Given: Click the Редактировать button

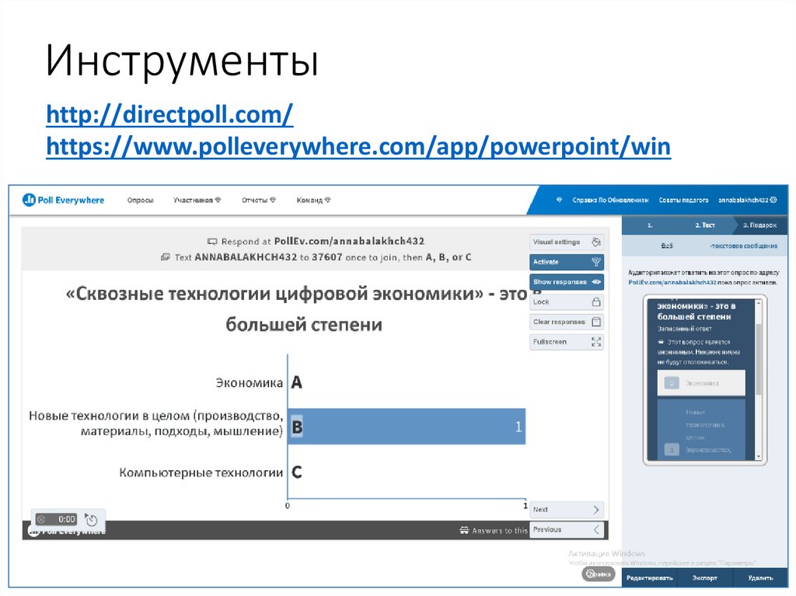Looking at the screenshot, I should click(649, 577).
